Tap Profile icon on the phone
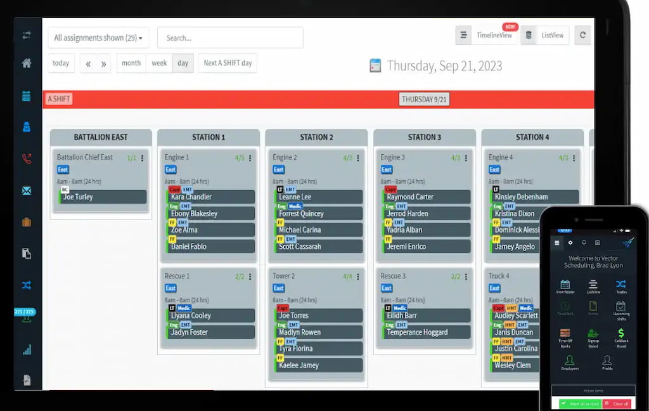649x411 pixels. 607,363
